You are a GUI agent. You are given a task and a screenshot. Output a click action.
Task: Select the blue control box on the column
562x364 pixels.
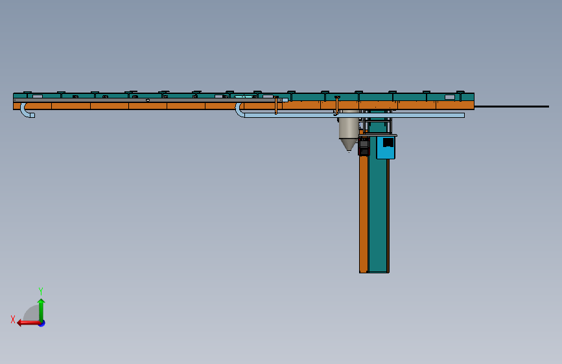click(x=386, y=148)
